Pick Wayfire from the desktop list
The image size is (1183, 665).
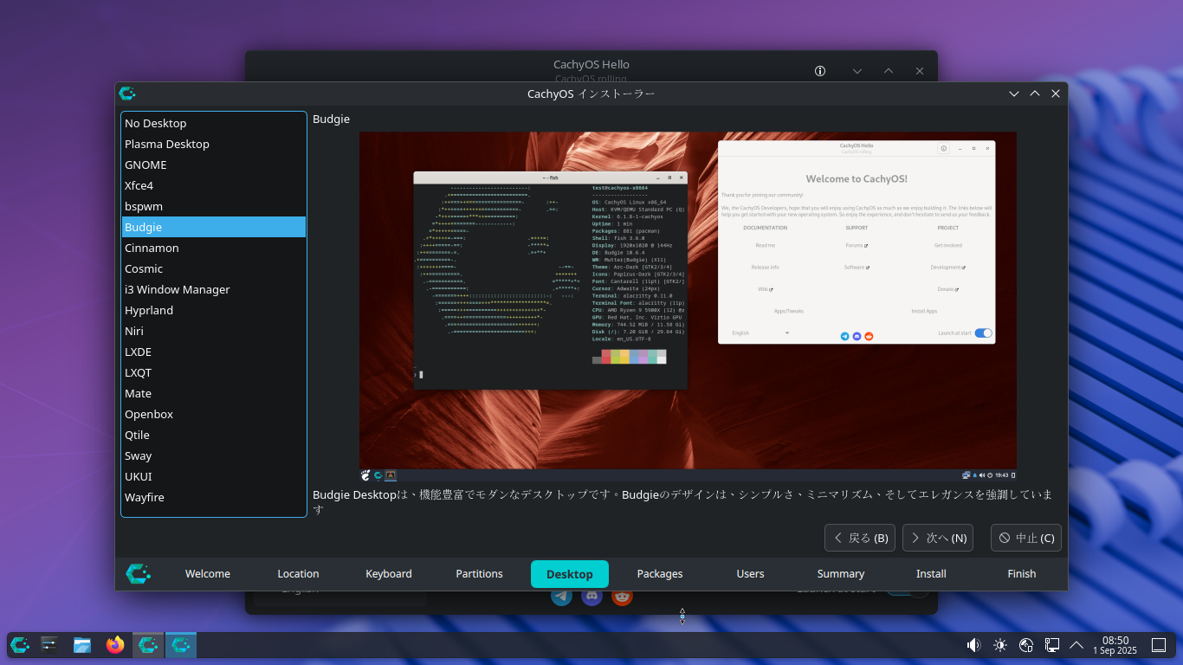click(145, 497)
